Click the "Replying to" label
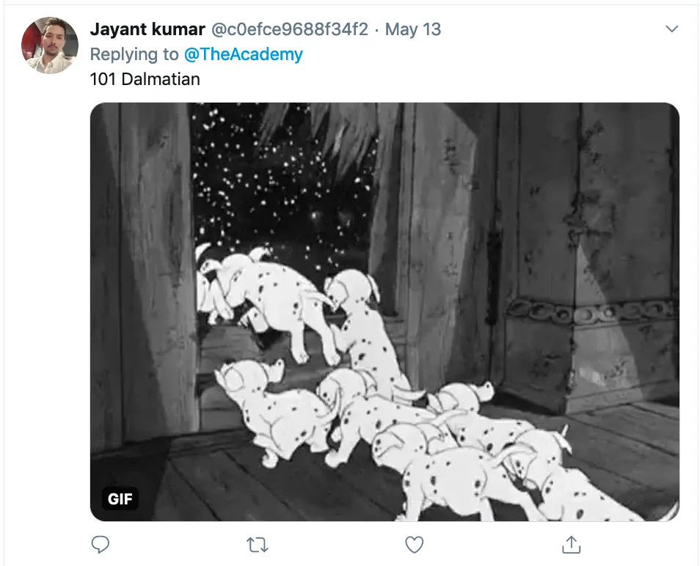700x566 pixels. (x=134, y=54)
